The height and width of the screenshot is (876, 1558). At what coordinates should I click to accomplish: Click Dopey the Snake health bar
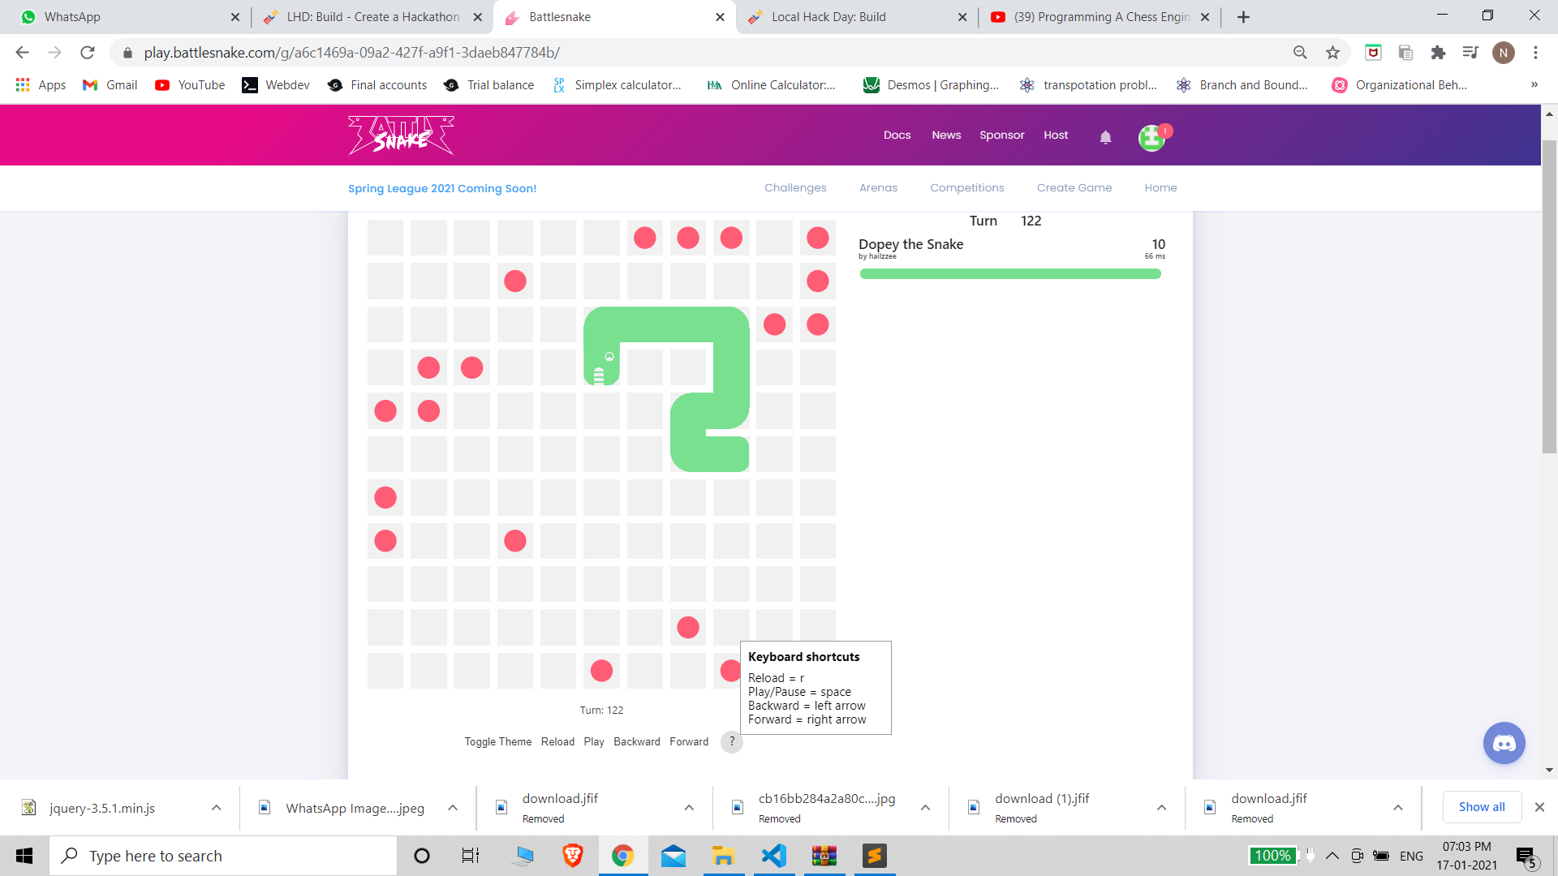point(1010,274)
